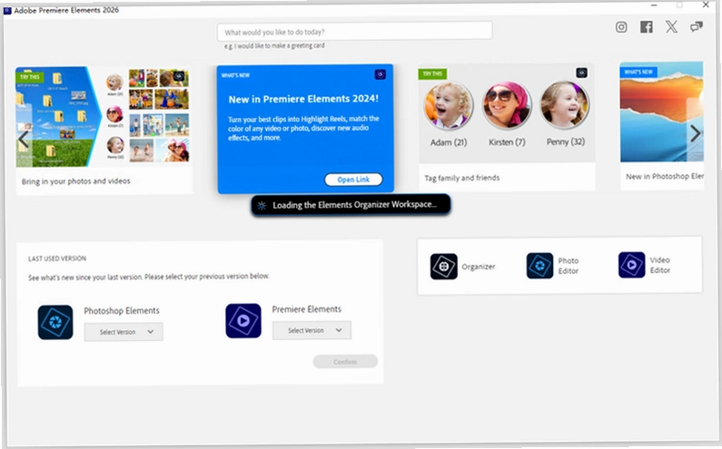Launch the Photo Editor app icon
Image resolution: width=722 pixels, height=449 pixels.
(539, 266)
